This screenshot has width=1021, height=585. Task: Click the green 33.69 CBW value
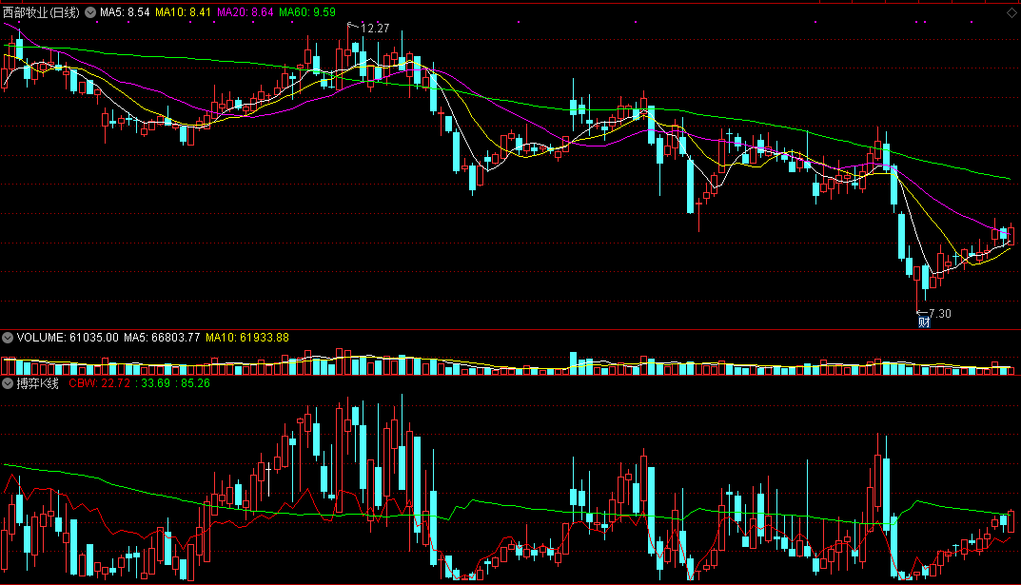[x=156, y=383]
